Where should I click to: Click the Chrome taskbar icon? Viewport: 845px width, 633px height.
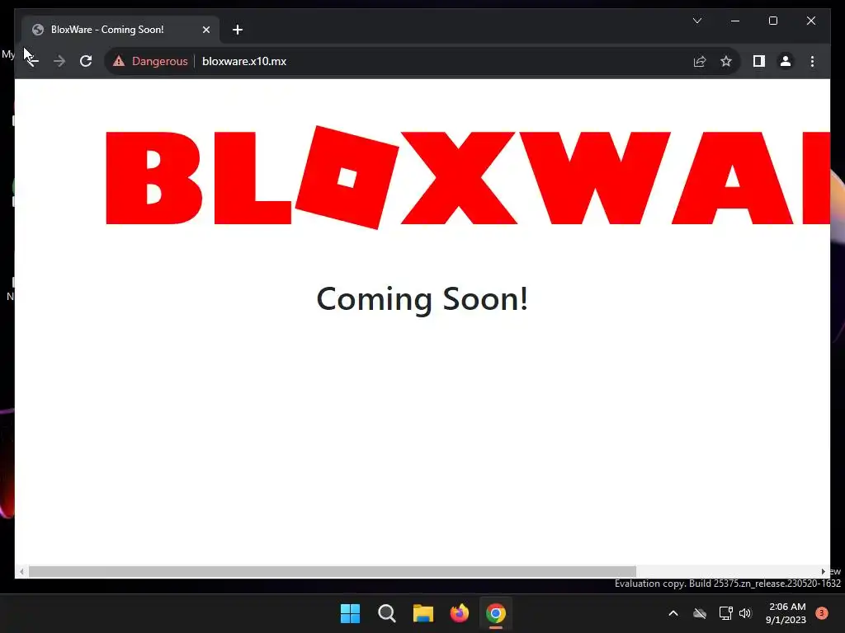(496, 613)
